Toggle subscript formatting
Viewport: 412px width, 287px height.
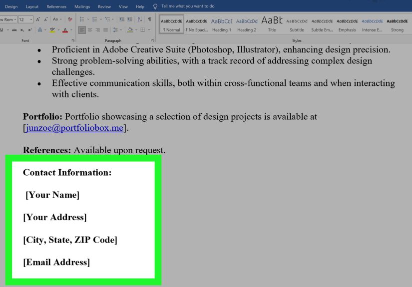click(22, 30)
